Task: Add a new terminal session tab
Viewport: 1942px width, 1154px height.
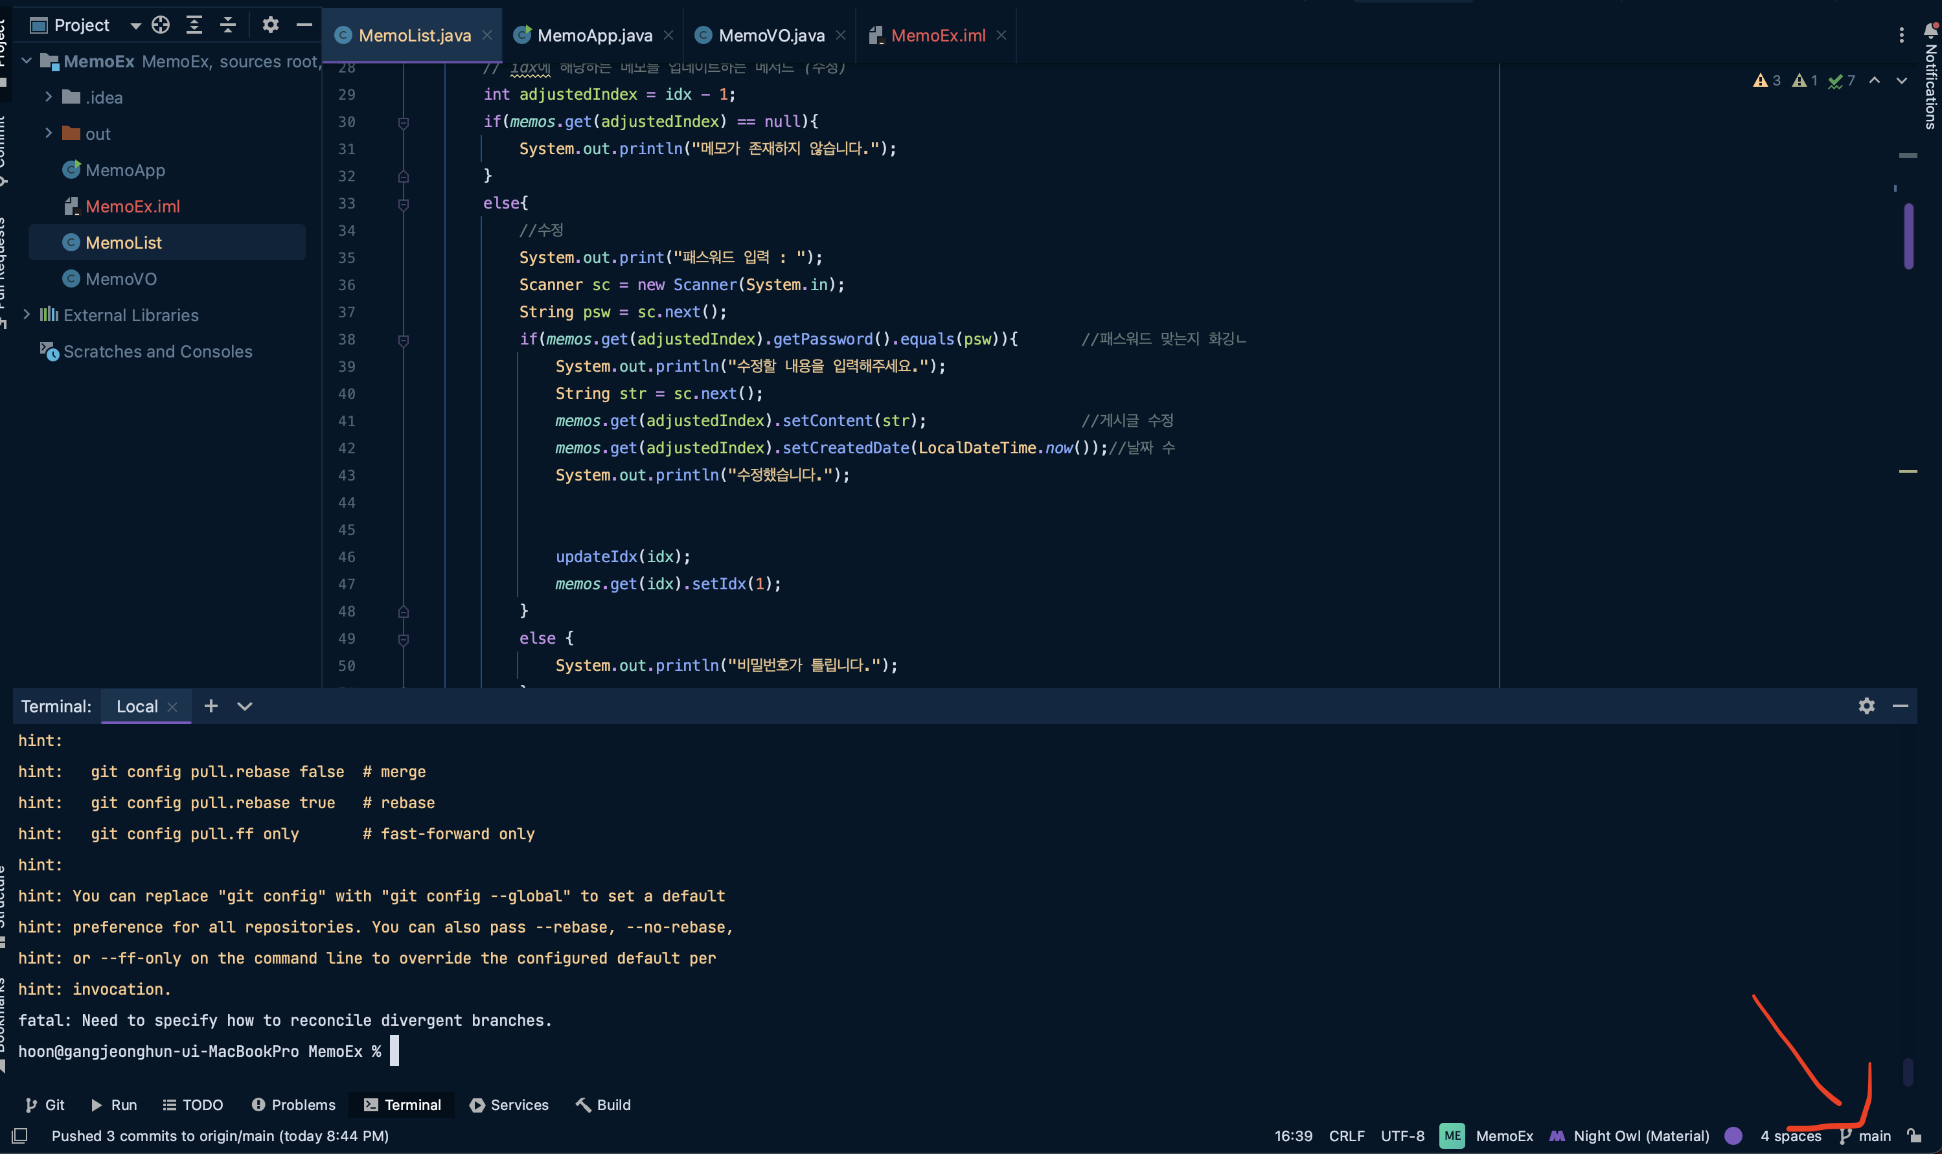Action: click(210, 706)
